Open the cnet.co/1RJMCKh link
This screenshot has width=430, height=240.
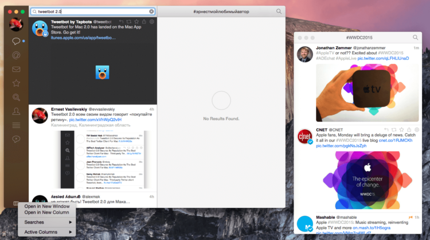click(x=396, y=140)
